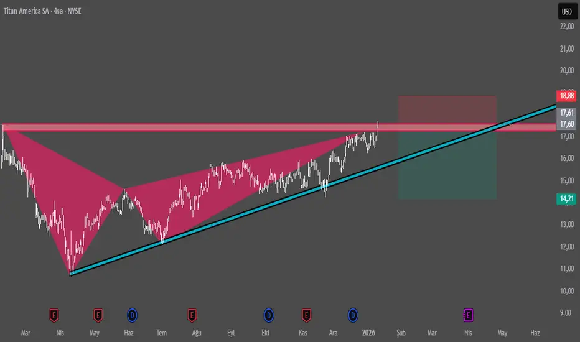Click the 12,00 price scale value
580x342 pixels.
567,247
